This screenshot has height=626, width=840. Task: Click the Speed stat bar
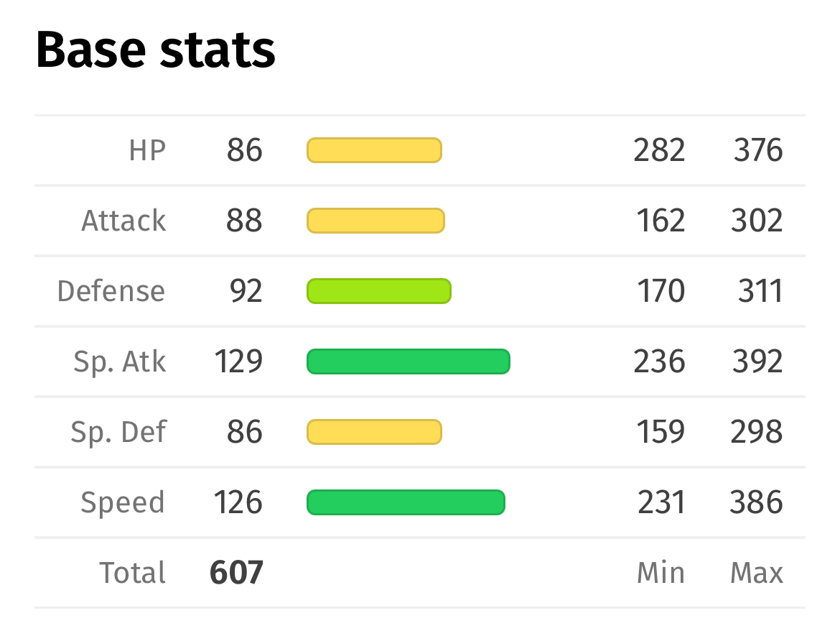click(x=406, y=502)
